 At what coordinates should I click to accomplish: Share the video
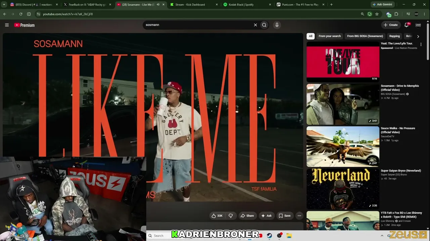click(x=247, y=216)
